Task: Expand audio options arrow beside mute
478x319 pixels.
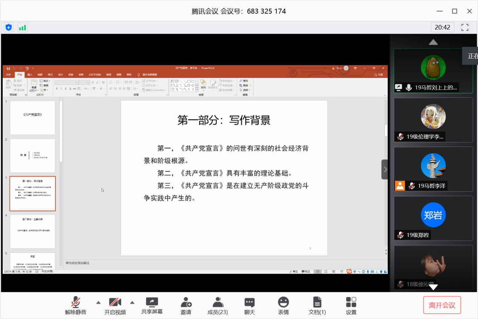Action: [98, 302]
